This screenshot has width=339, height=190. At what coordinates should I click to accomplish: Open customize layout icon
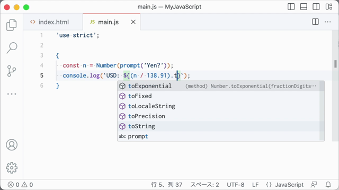click(x=329, y=7)
